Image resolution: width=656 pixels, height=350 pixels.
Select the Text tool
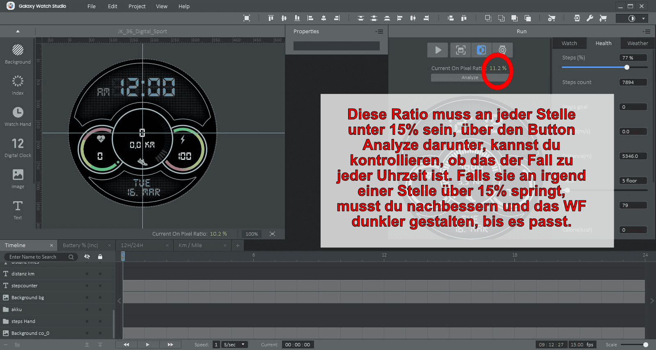(18, 210)
